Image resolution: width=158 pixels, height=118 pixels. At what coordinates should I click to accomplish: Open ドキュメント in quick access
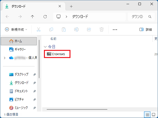point(19,91)
